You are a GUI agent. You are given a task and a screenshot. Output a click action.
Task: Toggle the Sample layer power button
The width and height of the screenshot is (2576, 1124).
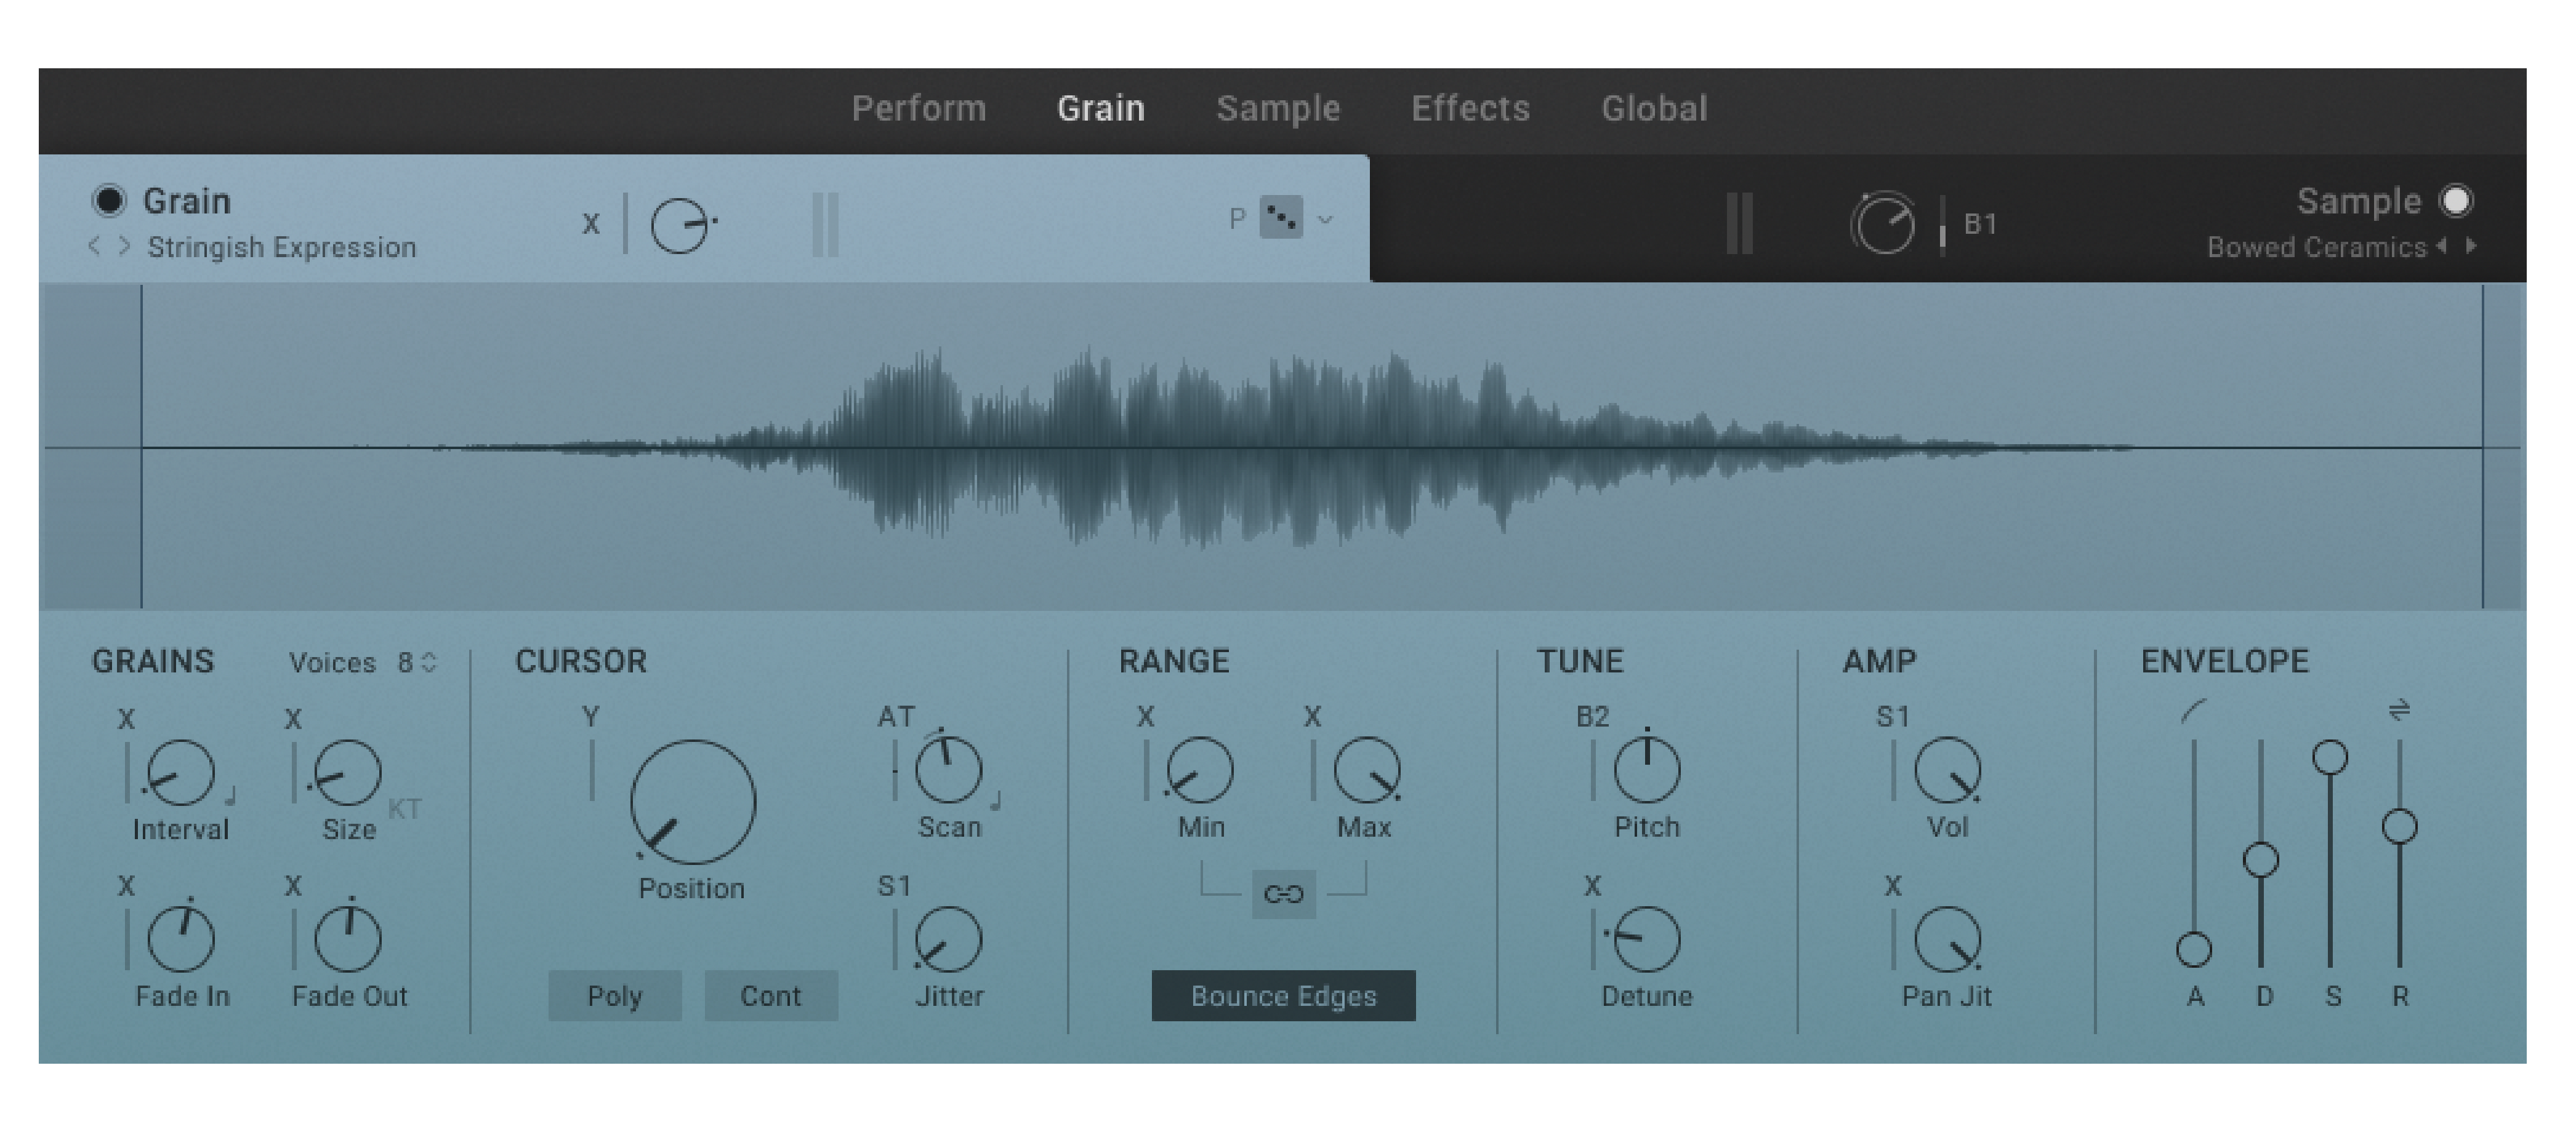pyautogui.click(x=2456, y=201)
